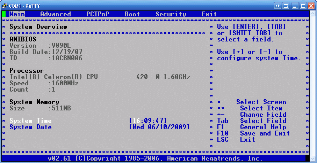Click the Speed 1600MHz line

pos(44,83)
